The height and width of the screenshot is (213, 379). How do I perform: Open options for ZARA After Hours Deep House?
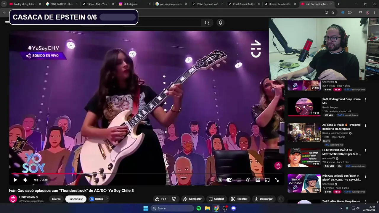pyautogui.click(x=365, y=202)
